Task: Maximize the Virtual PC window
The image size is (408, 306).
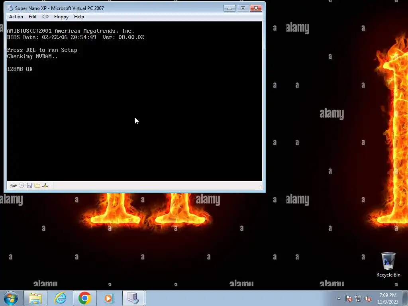Action: (243, 8)
